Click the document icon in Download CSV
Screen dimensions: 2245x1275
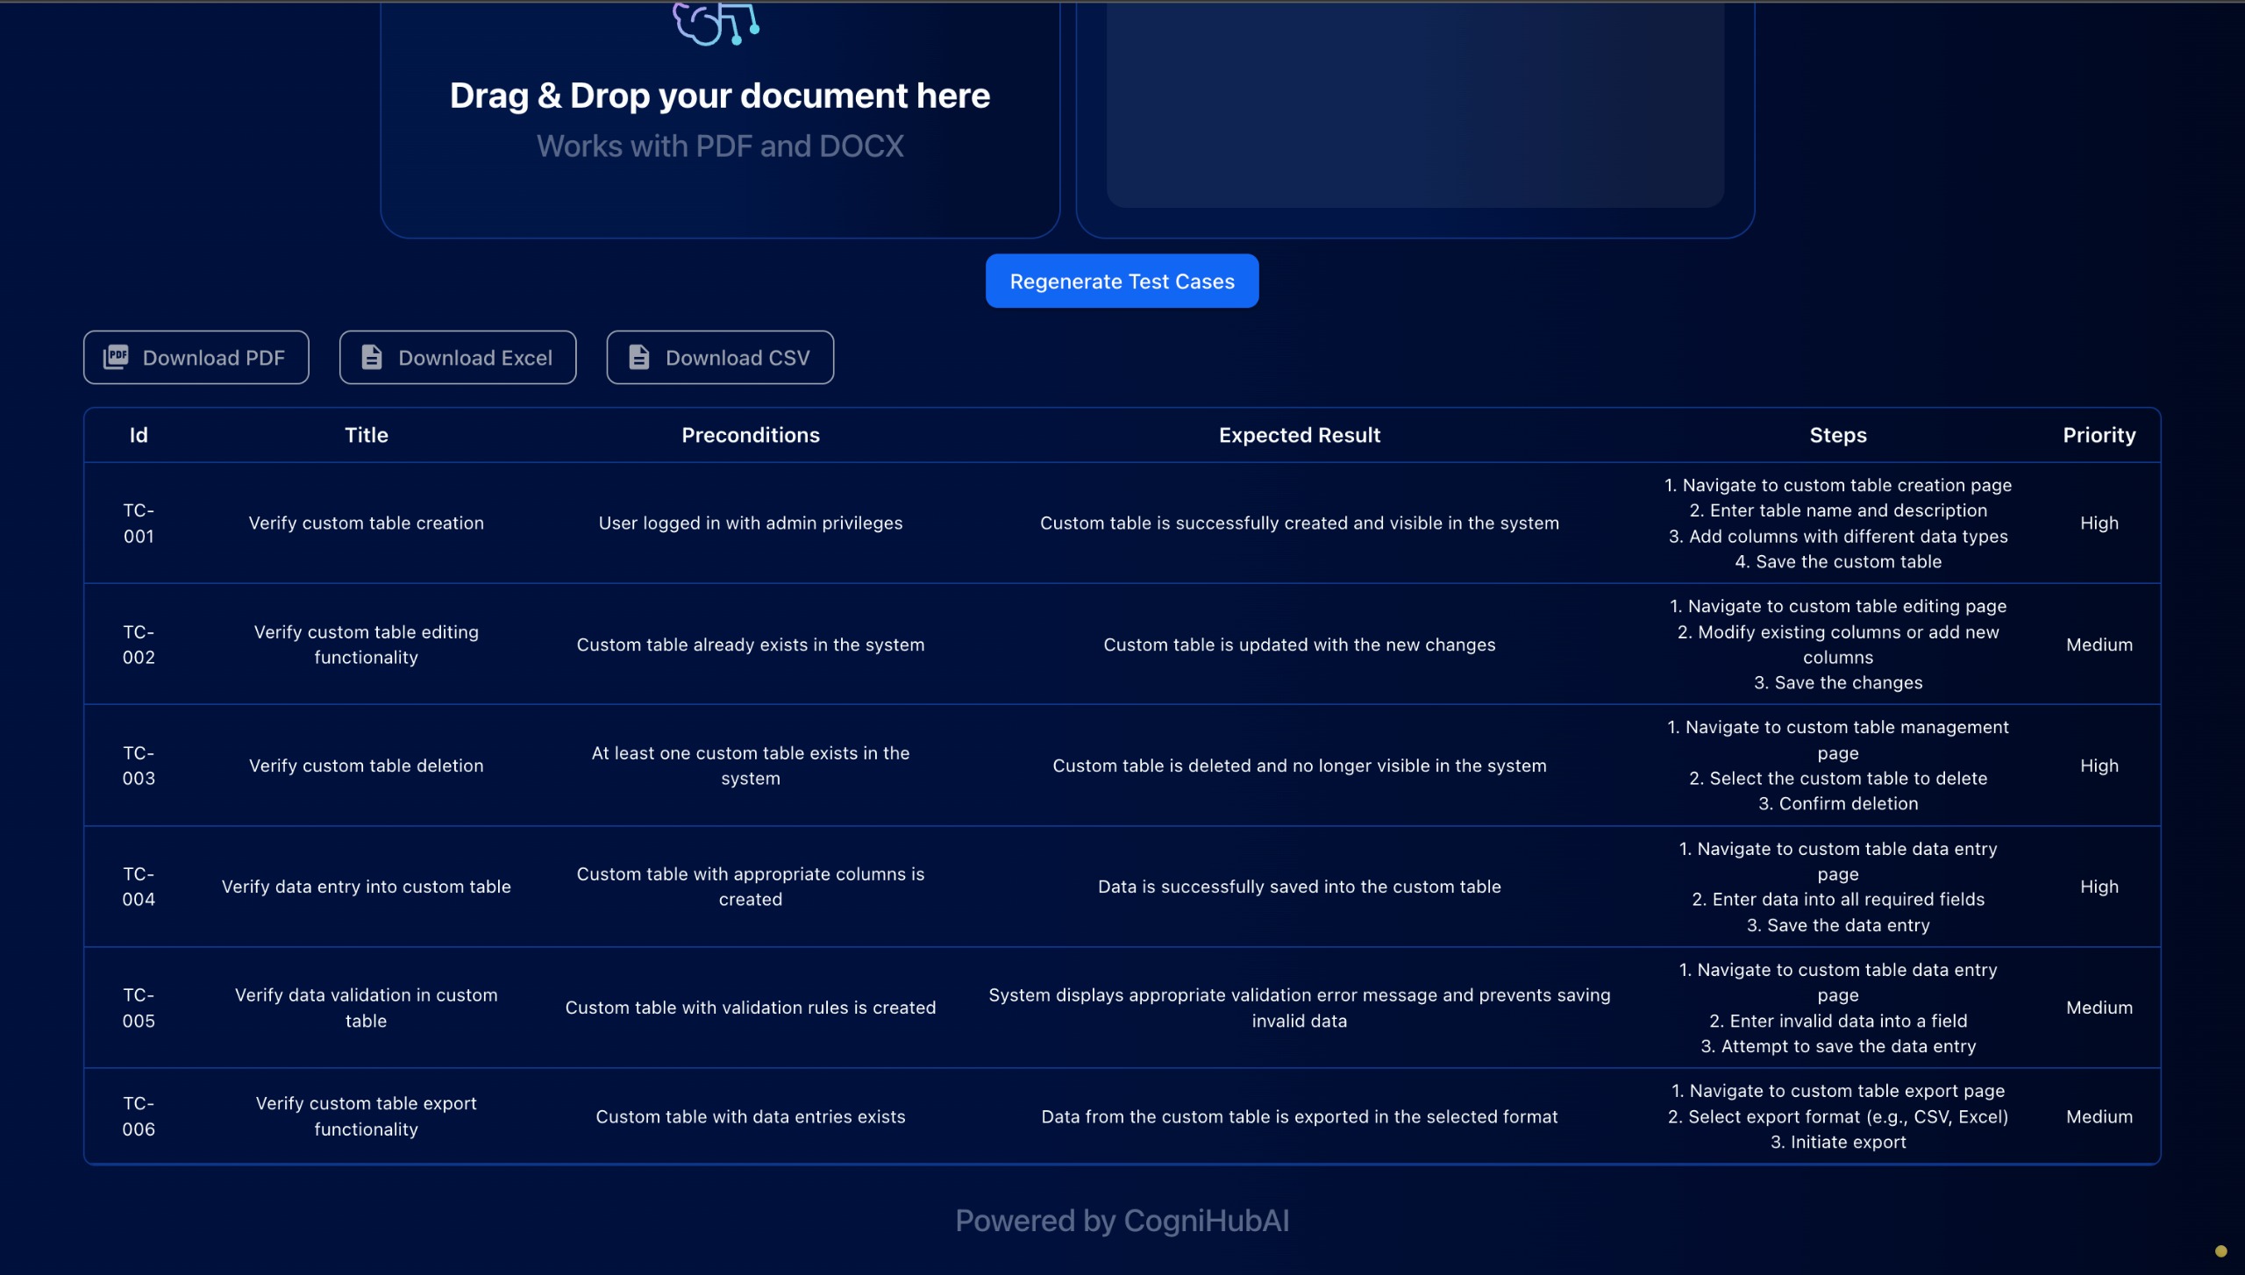point(639,357)
